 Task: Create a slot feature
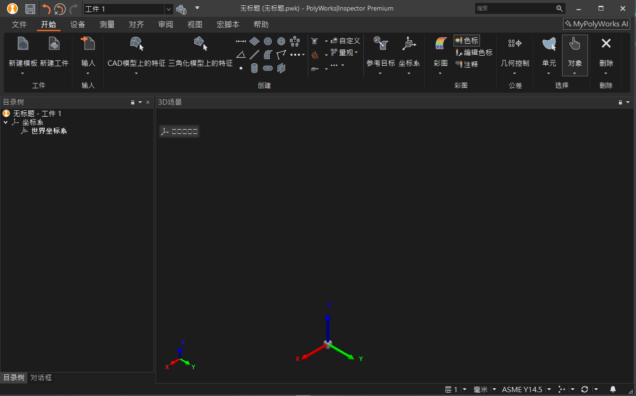268,68
